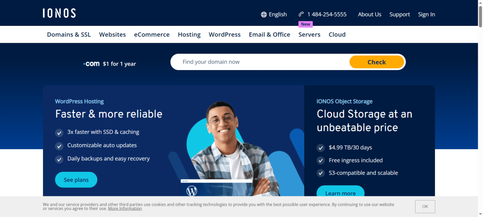
Task: Click checkmark beside 3x faster with SSD
Action: [x=59, y=132]
